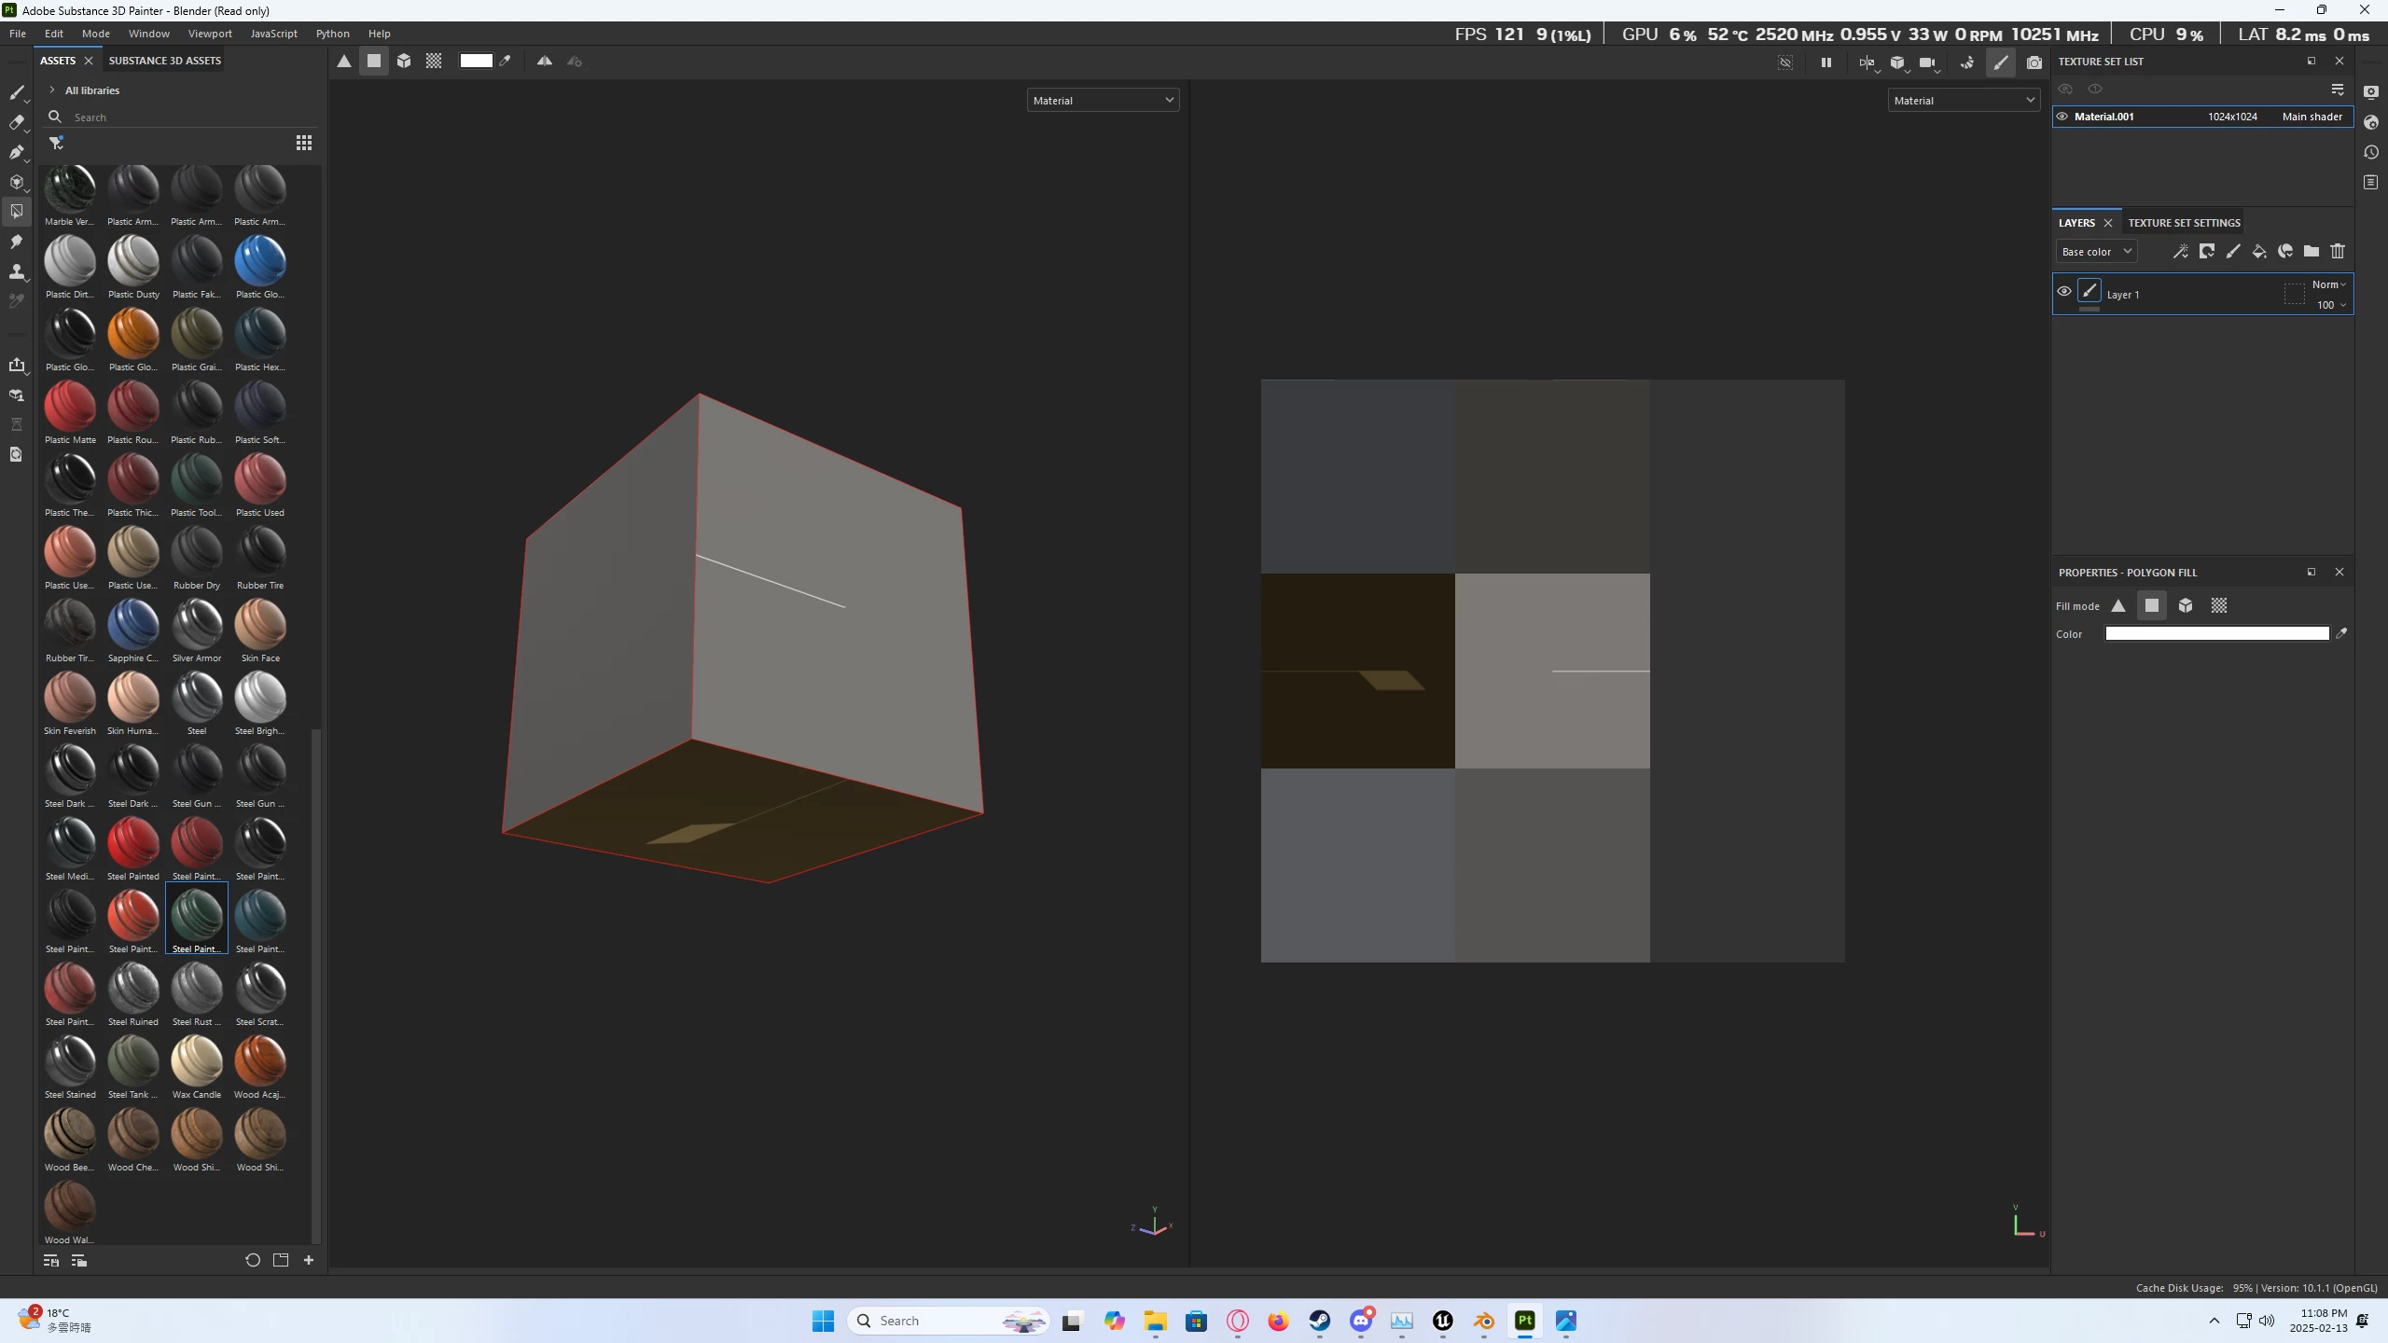Click the add fill layer bucket icon
The width and height of the screenshot is (2388, 1343).
(2259, 252)
